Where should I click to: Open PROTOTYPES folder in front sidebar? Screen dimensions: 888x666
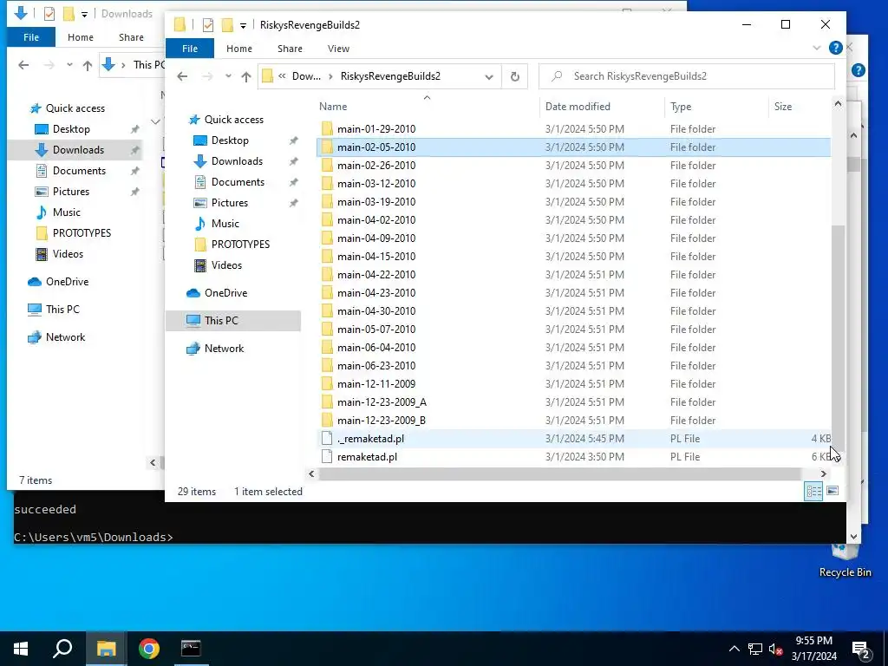click(x=240, y=244)
